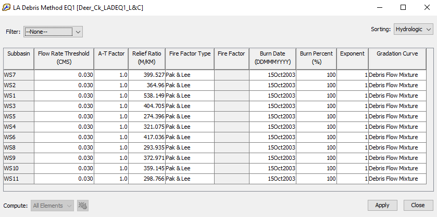Select the Gradation Curve column header
Viewport: 437px width, 217px height.
pos(397,59)
